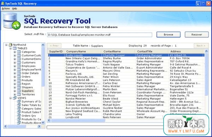Click the Region table icon

pos(19,84)
